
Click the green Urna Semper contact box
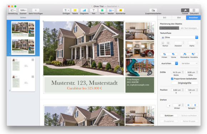point(140,85)
